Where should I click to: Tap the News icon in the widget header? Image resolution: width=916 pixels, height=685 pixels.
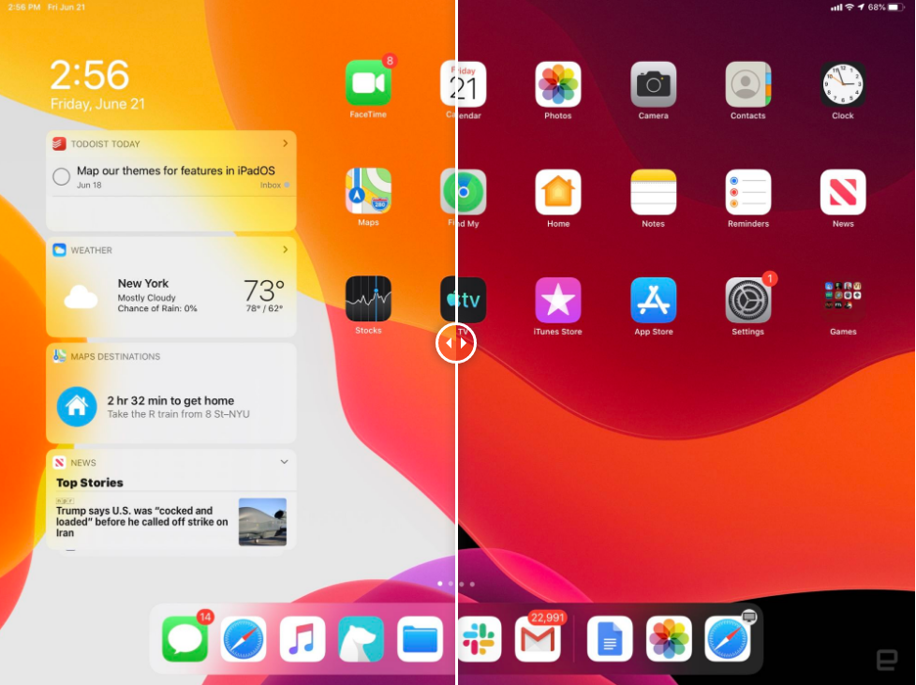59,462
